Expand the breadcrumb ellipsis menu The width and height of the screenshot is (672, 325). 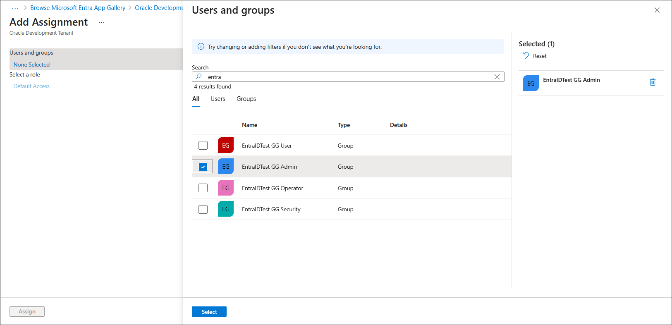(15, 8)
